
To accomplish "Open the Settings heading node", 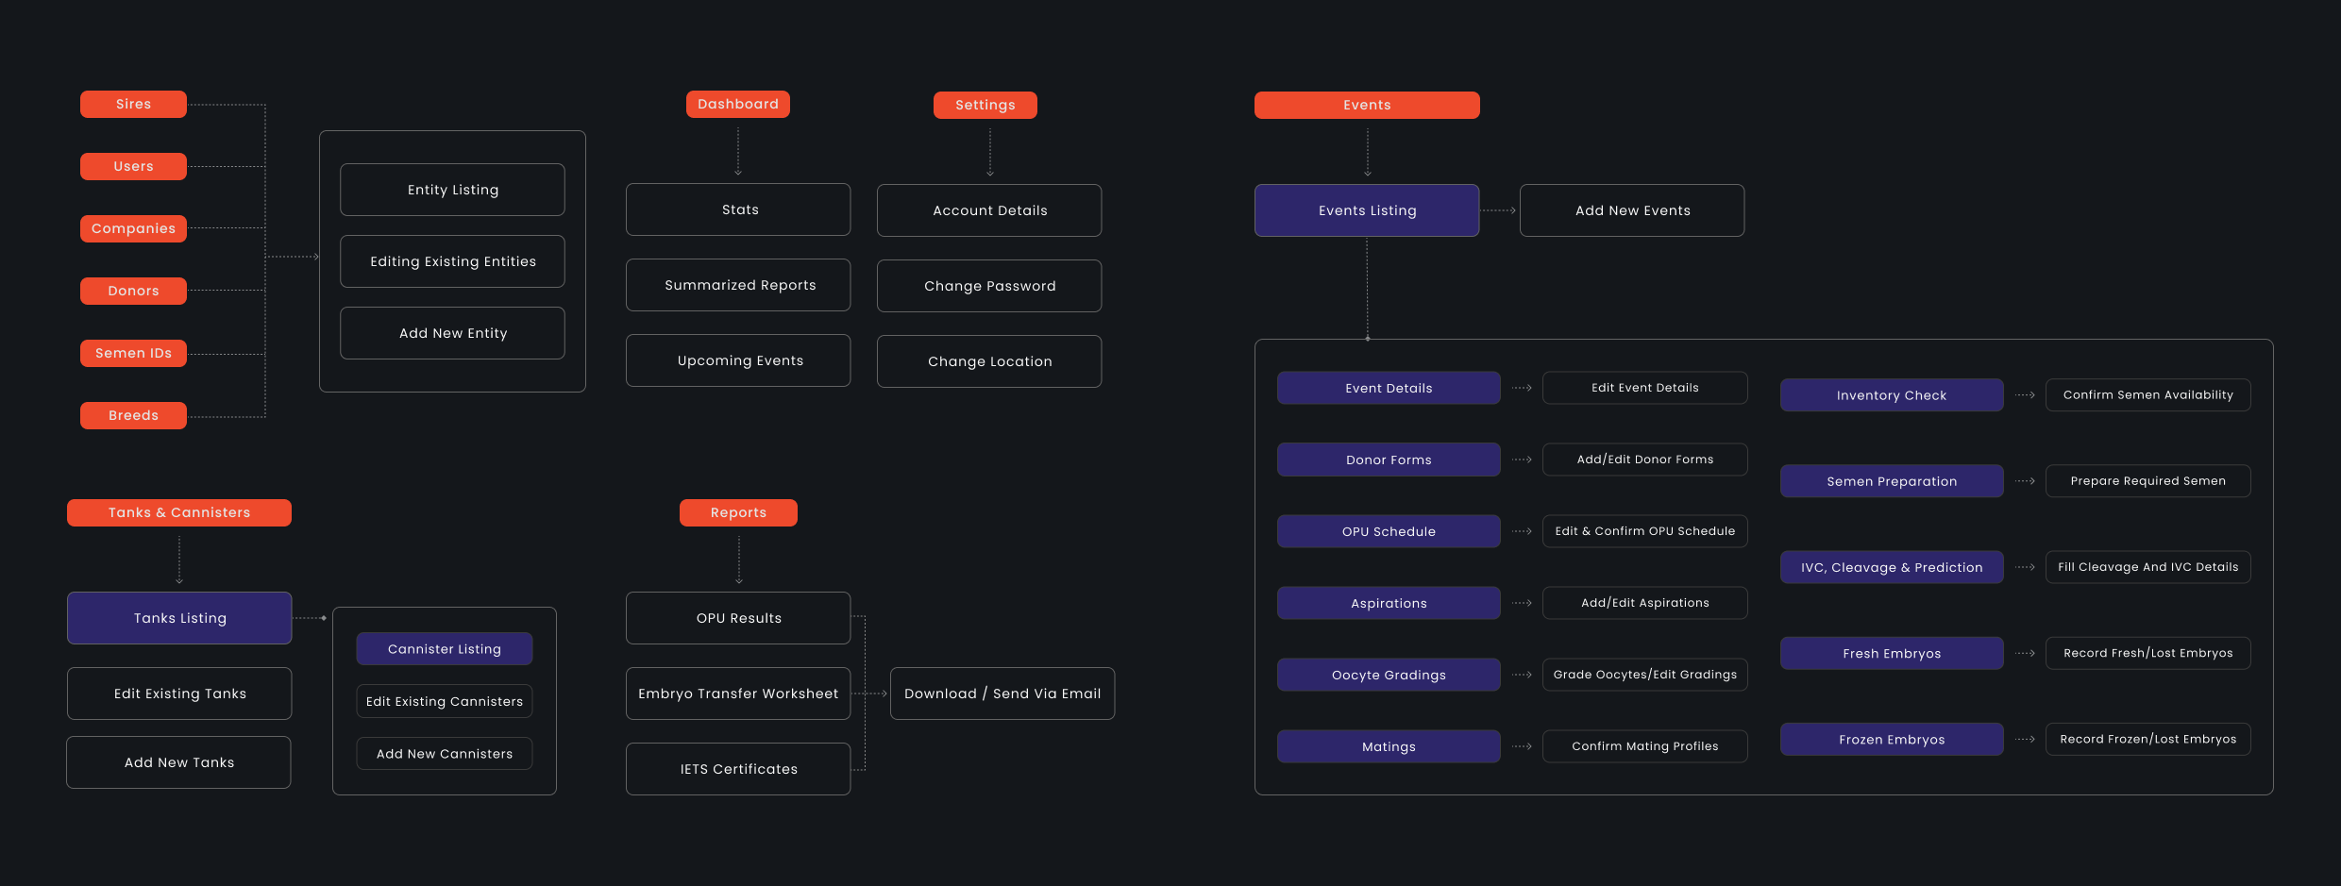I will tap(985, 105).
